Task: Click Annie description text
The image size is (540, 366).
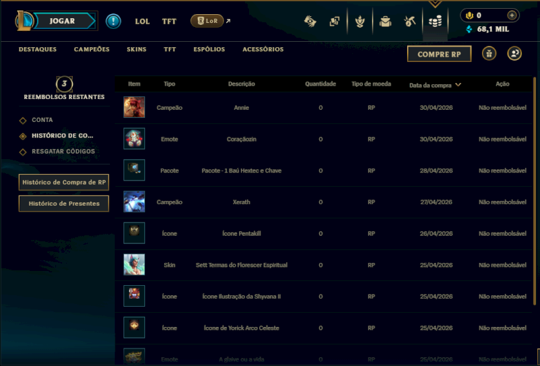Action: pos(242,108)
